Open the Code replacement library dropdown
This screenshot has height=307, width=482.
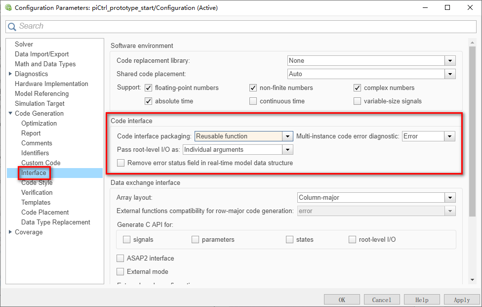[x=450, y=60]
